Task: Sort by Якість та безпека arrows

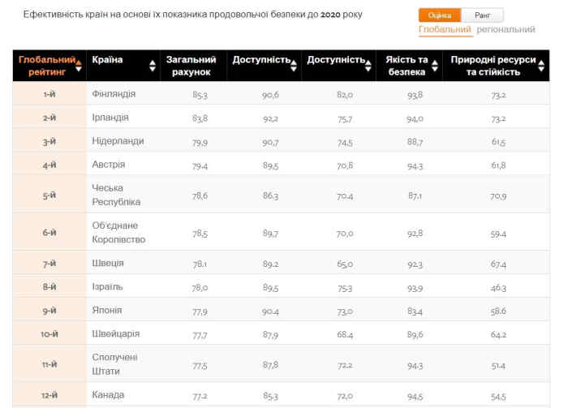Action: (435, 67)
